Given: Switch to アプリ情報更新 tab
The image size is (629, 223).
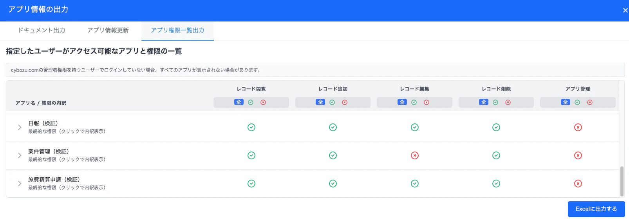Looking at the screenshot, I should (108, 30).
